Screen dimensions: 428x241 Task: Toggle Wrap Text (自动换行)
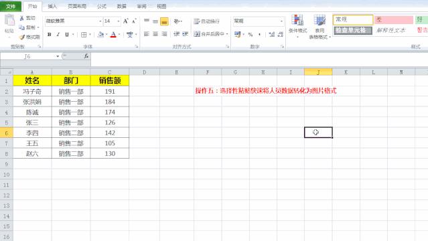click(206, 21)
